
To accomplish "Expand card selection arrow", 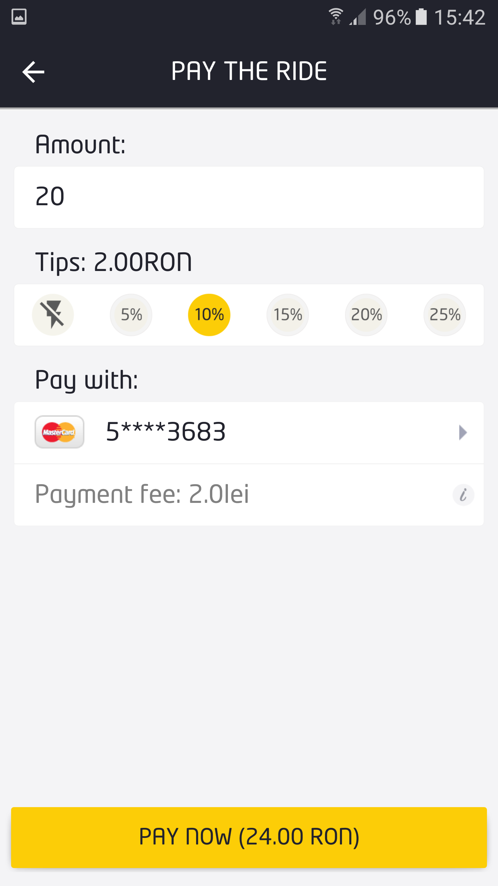I will (x=463, y=432).
